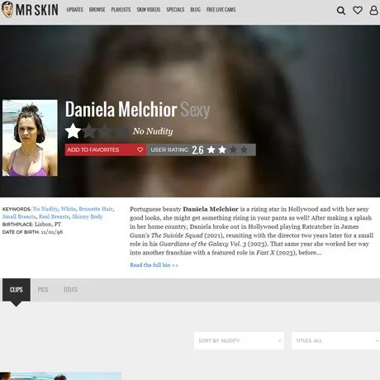Open favorites heart icon in header
This screenshot has height=380, width=380.
click(x=358, y=11)
